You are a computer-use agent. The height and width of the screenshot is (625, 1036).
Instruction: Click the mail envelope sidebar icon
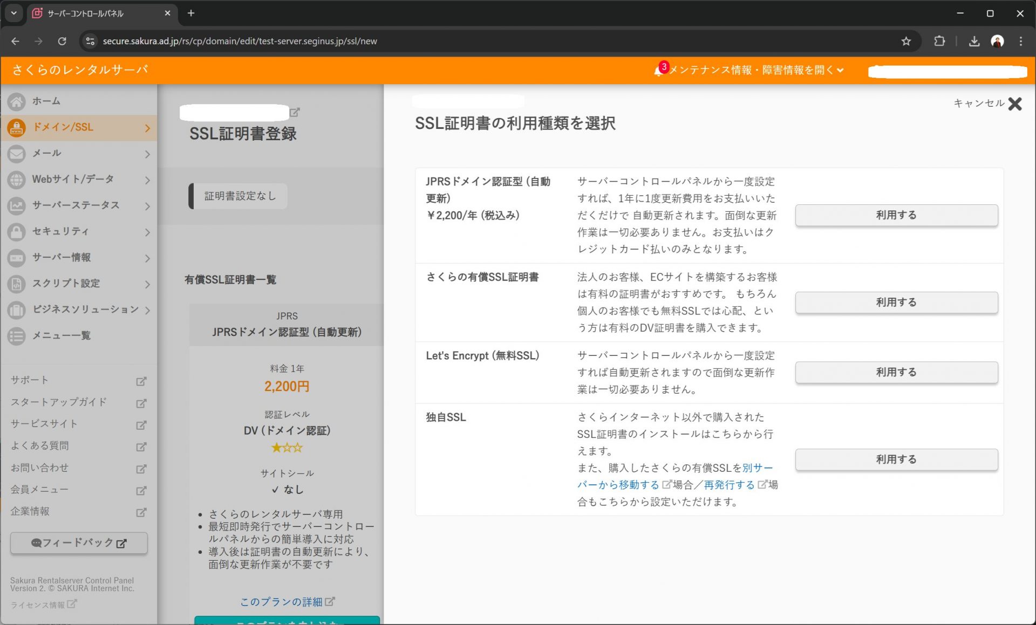pyautogui.click(x=16, y=154)
